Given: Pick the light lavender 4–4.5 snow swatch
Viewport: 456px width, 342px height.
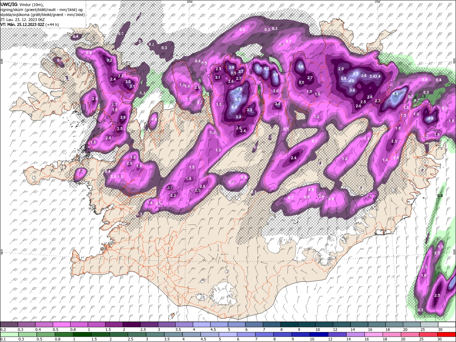Looking at the screenshot, I should coord(202,324).
